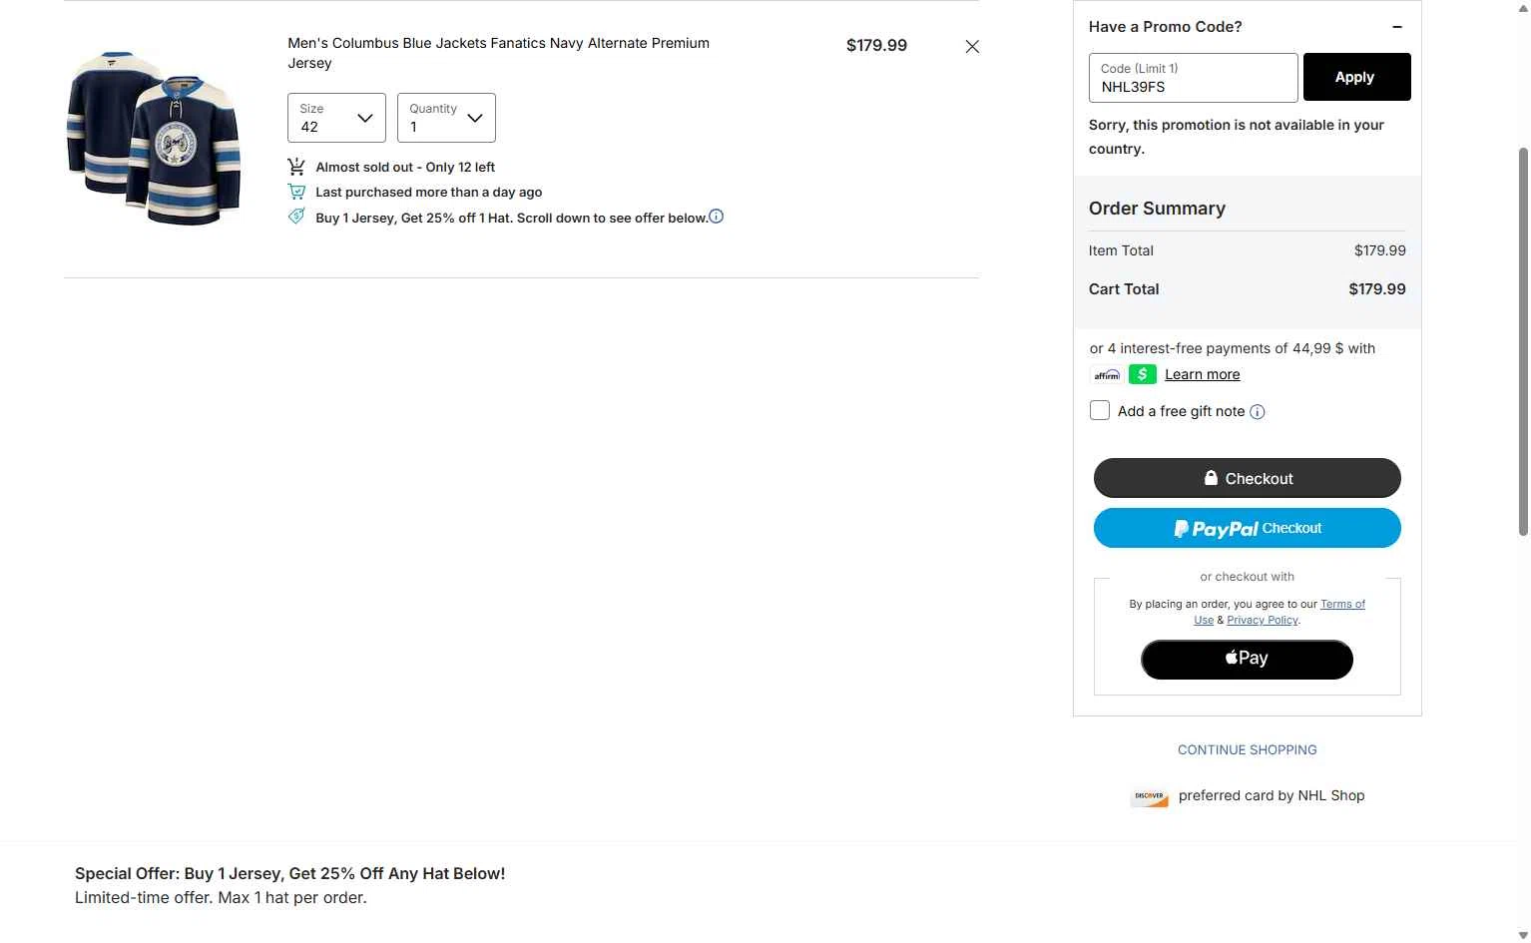Click the promo tag icon near jersey offer

[296, 217]
